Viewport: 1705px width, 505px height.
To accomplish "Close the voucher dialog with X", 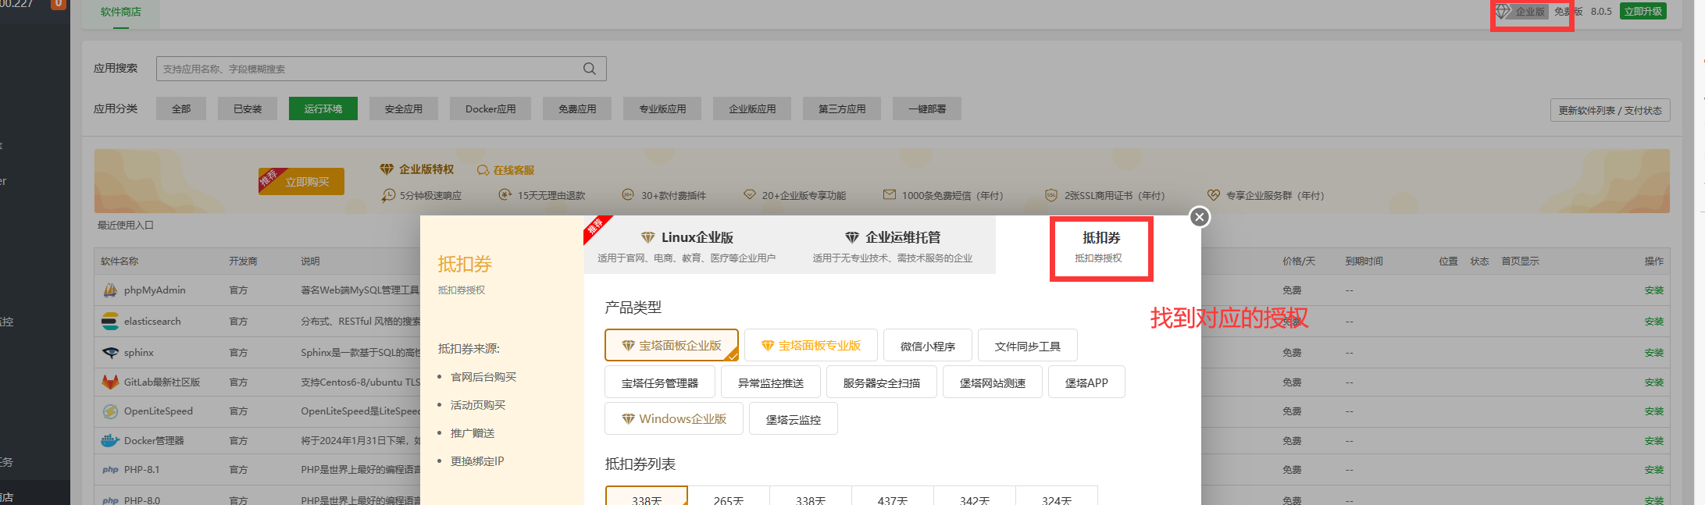I will [1200, 217].
